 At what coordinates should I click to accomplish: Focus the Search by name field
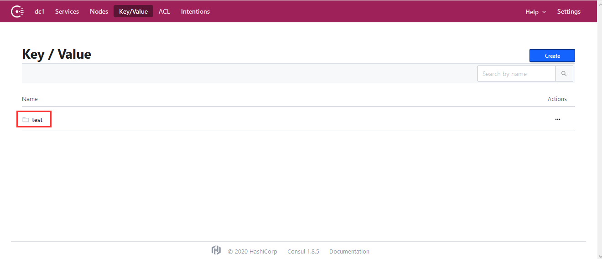pos(516,74)
